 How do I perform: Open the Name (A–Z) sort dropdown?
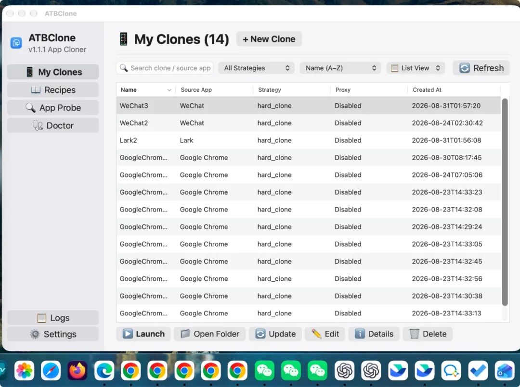click(x=340, y=68)
